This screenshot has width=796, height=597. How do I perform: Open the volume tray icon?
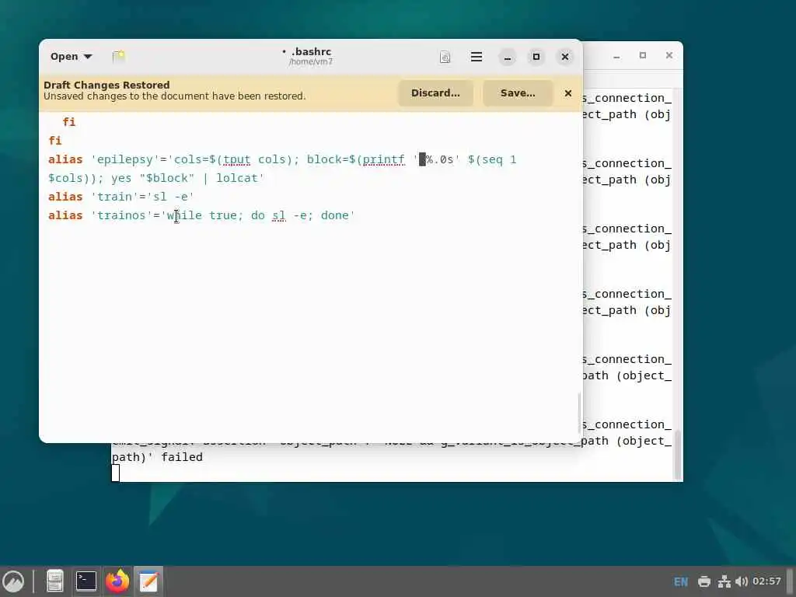[x=741, y=581]
